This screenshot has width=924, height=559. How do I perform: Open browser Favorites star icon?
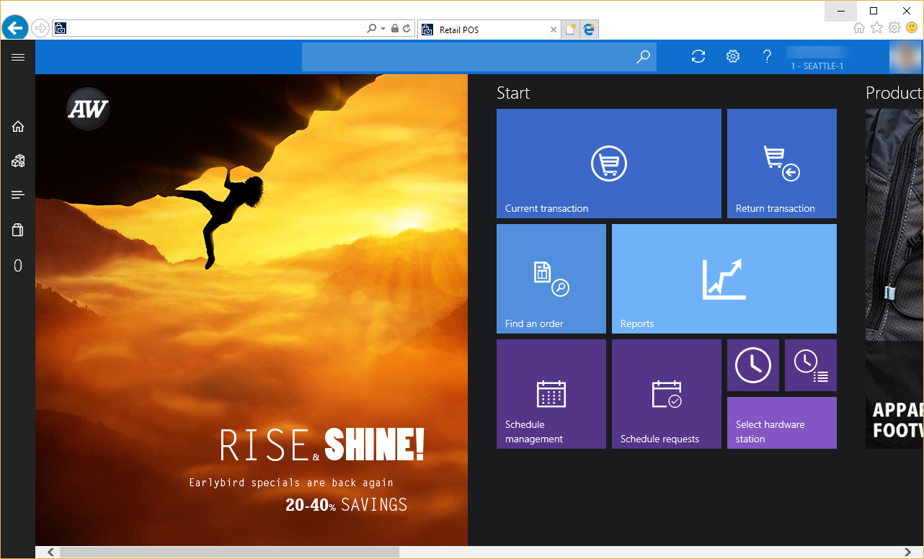pos(876,28)
